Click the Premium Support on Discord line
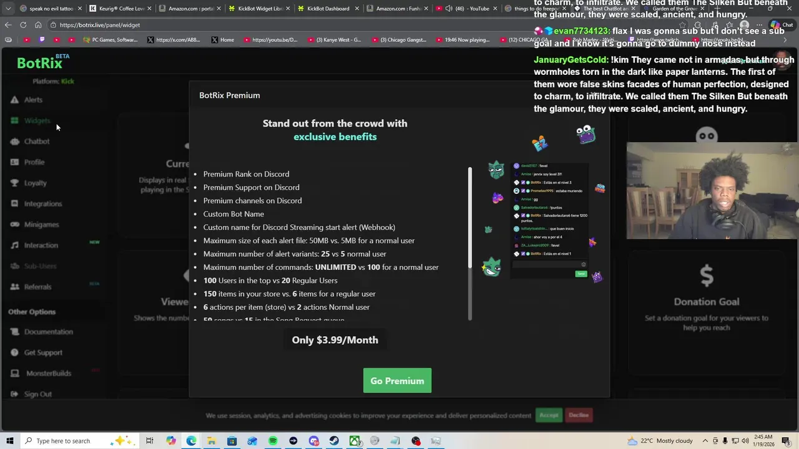Screen dimensions: 799x449 [251, 187]
